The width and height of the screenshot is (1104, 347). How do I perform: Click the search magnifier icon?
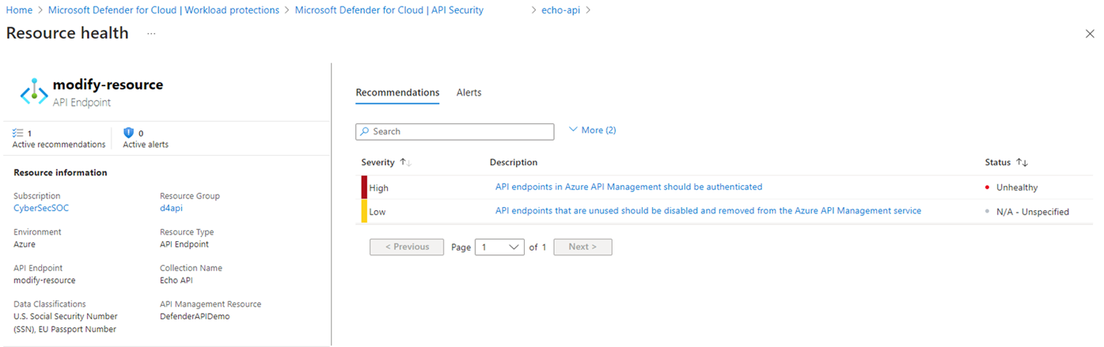(x=365, y=132)
